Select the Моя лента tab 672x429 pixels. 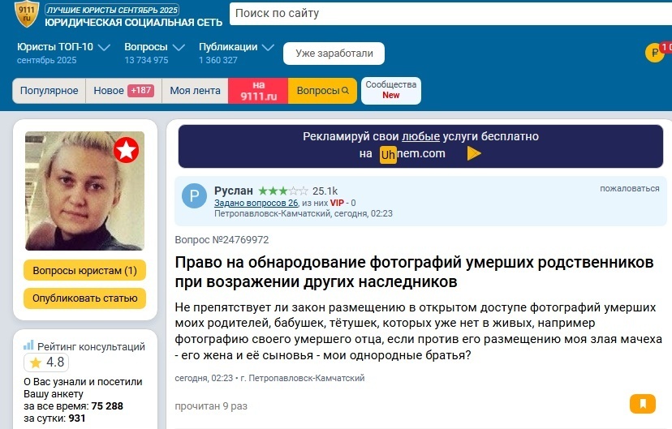[195, 91]
